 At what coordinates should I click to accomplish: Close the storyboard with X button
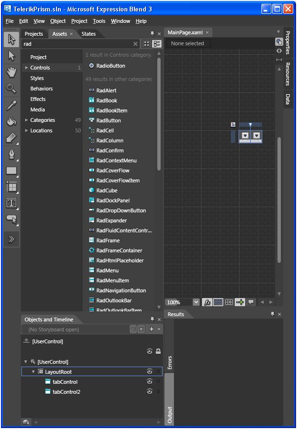click(141, 329)
